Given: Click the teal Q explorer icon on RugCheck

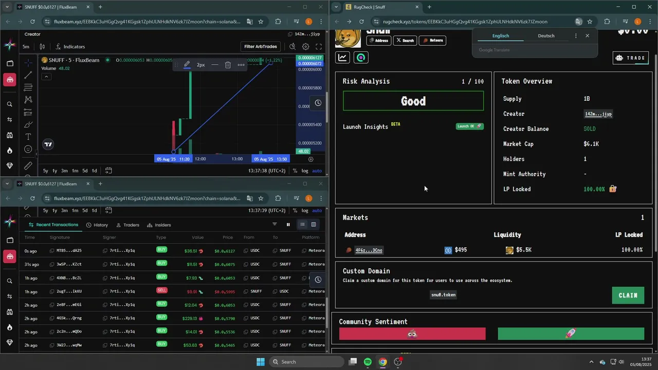Looking at the screenshot, I should point(361,58).
